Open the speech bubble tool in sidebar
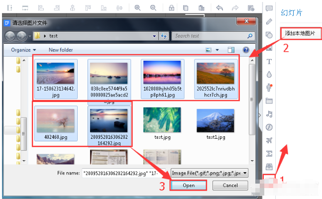The width and height of the screenshot is (322, 199). (x=269, y=8)
